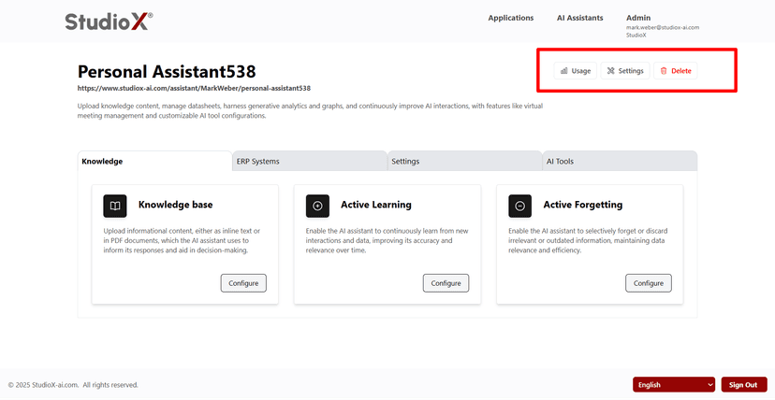Click the Active Learning plus icon
The image size is (775, 400).
(317, 206)
